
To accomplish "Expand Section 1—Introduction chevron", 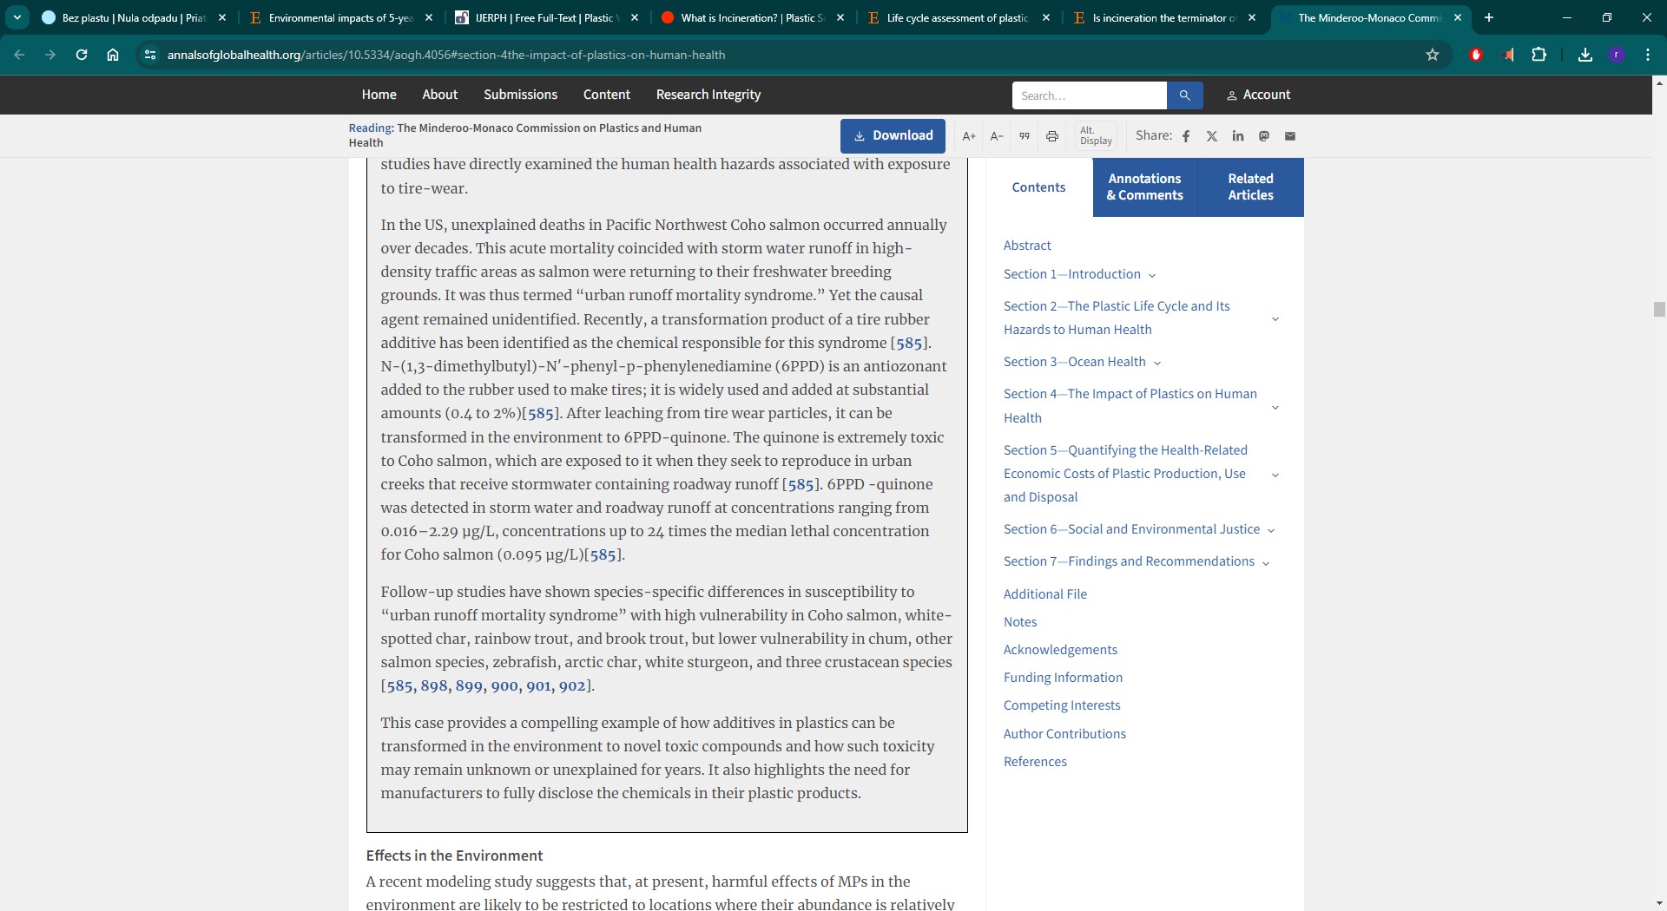I will 1152,276.
